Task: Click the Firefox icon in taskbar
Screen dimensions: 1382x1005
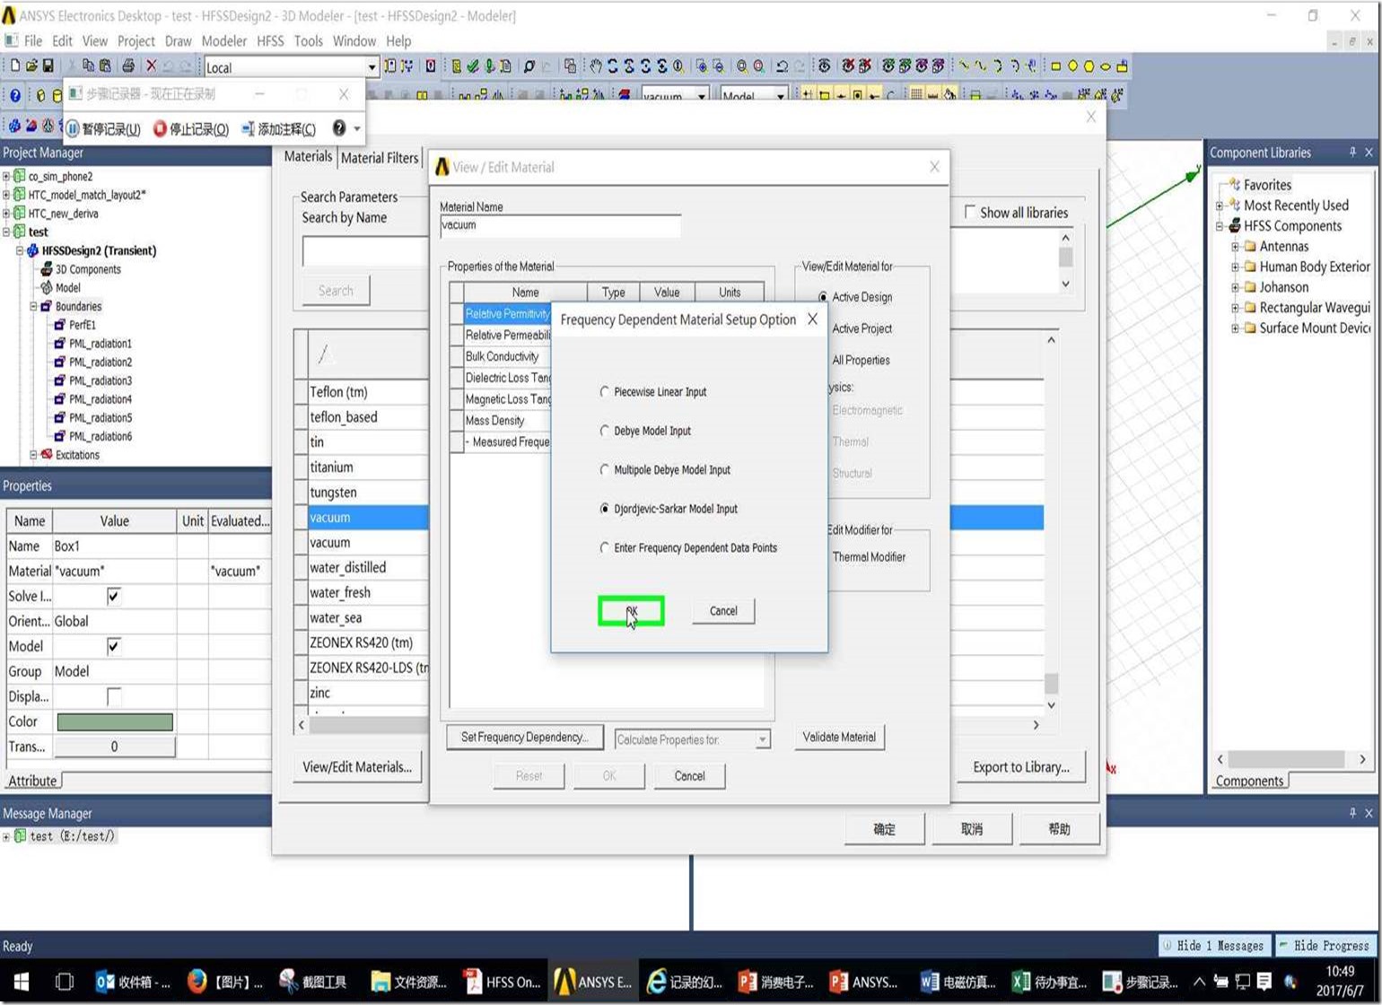Action: (x=197, y=981)
